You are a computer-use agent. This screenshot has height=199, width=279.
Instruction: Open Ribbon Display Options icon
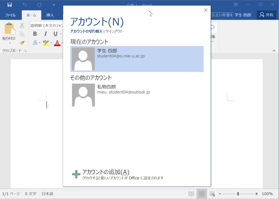click(x=236, y=5)
